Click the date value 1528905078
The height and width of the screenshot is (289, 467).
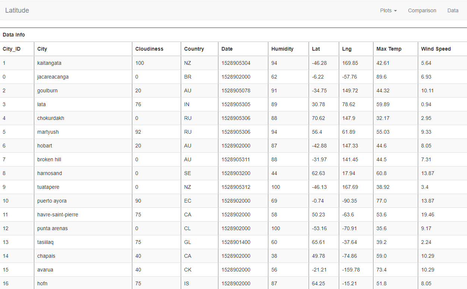click(x=236, y=90)
